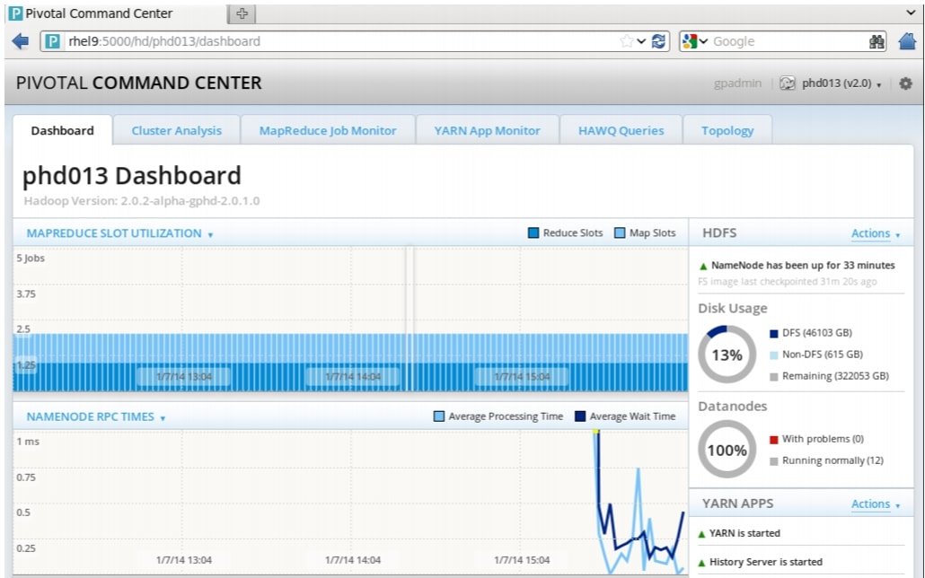Click the DFS (46103 GB) legend swatch
The width and height of the screenshot is (925, 578).
(774, 334)
